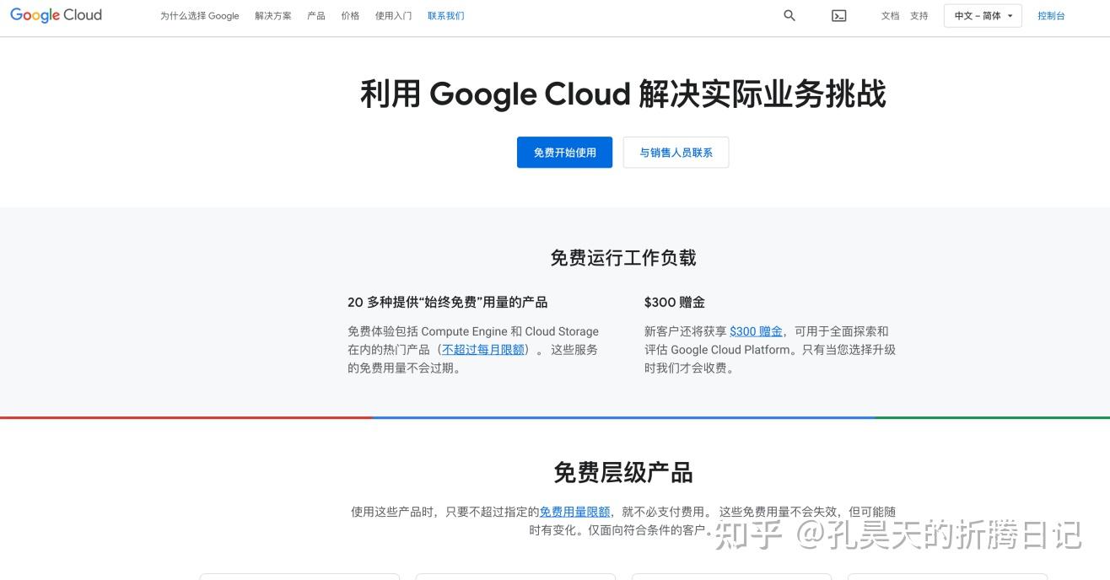Viewport: 1110px width, 580px height.
Task: Select the heading 免费运行工作负载
Action: 623,258
